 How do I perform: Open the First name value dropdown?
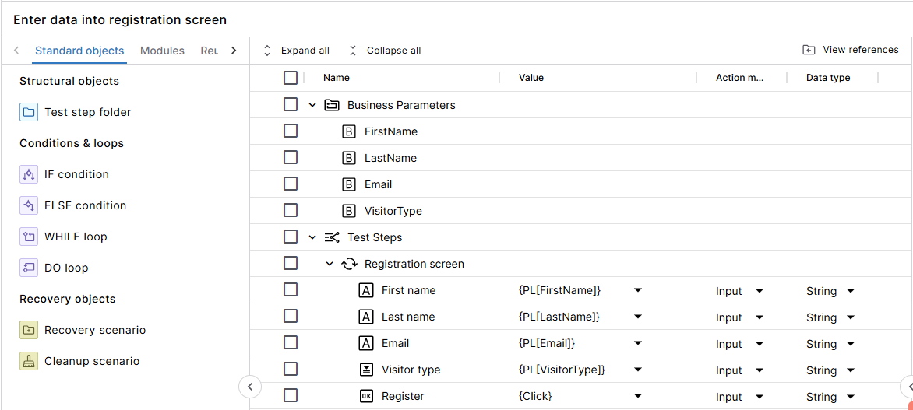pyautogui.click(x=638, y=290)
